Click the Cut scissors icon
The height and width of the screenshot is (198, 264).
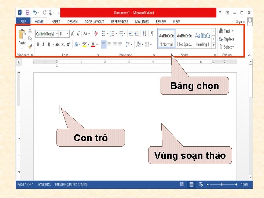point(30,31)
